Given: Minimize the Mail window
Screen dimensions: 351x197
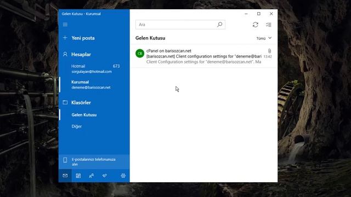Looking at the screenshot, I should click(246, 14).
